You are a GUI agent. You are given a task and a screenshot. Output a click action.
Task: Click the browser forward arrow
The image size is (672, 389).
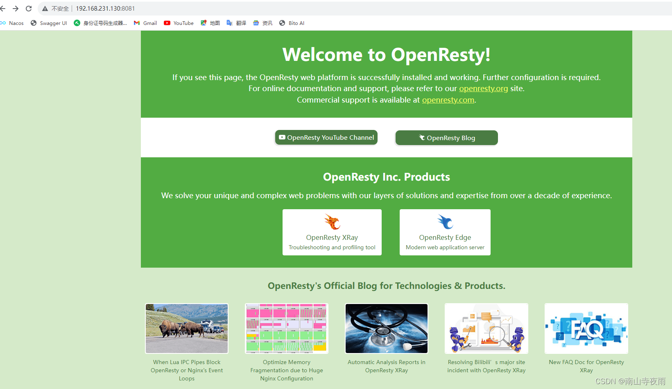[16, 8]
